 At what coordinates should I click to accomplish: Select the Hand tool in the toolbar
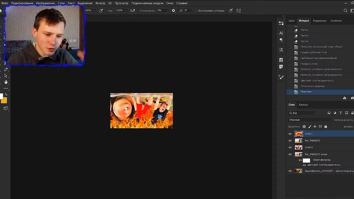click(6, 82)
